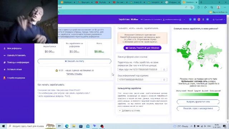
Task: Click the referral code input field
Action: (140, 80)
